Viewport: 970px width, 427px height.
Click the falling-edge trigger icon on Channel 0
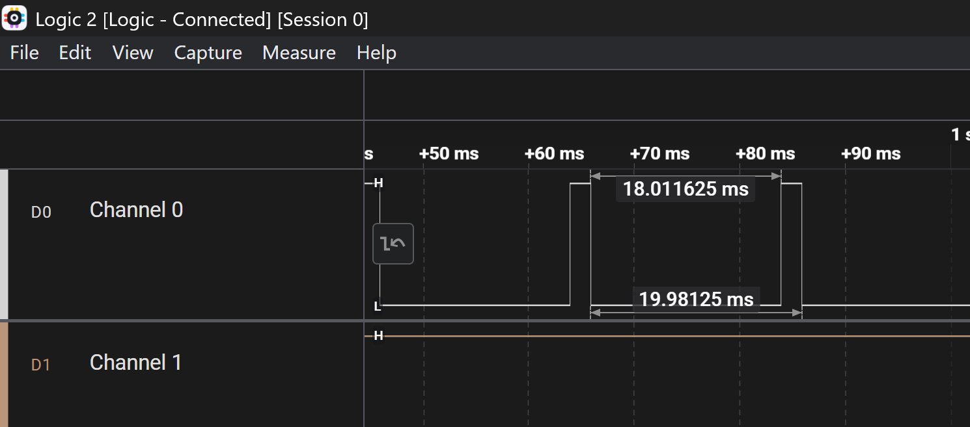393,244
